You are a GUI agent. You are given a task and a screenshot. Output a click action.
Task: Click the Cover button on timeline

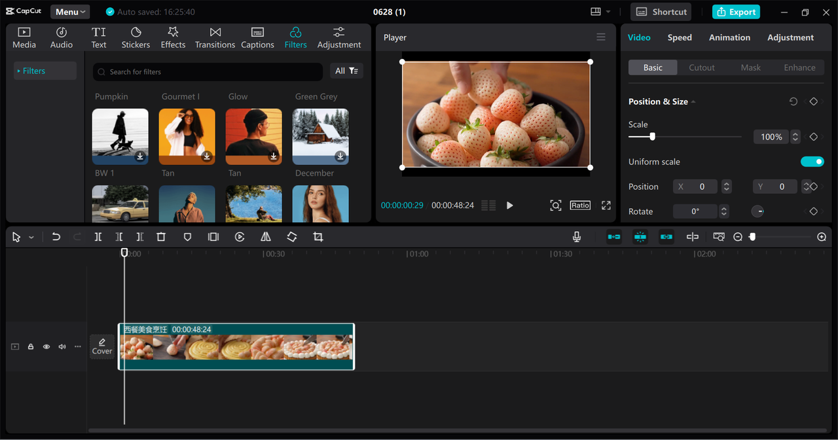(x=102, y=346)
